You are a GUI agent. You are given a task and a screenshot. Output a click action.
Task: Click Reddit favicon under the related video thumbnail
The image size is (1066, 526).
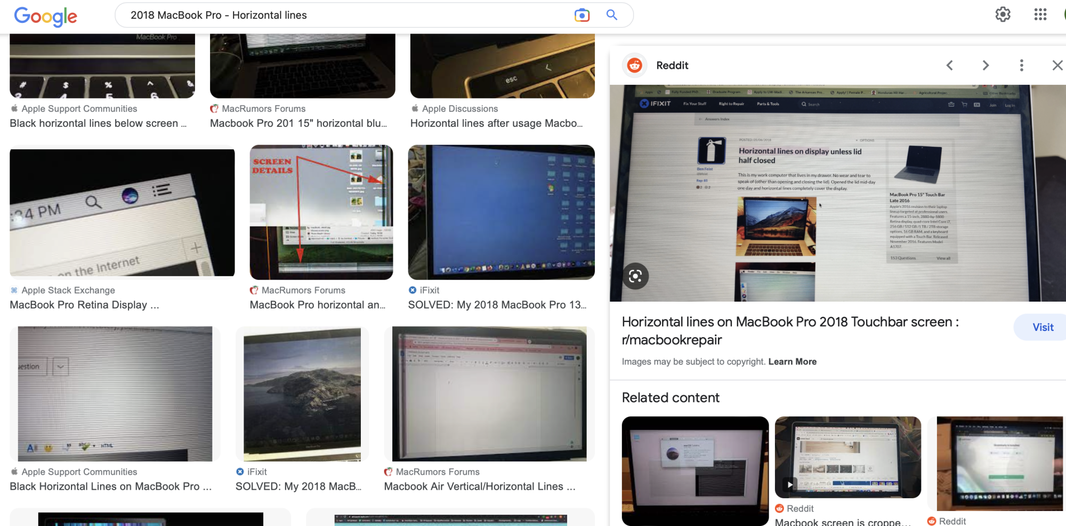(x=779, y=508)
